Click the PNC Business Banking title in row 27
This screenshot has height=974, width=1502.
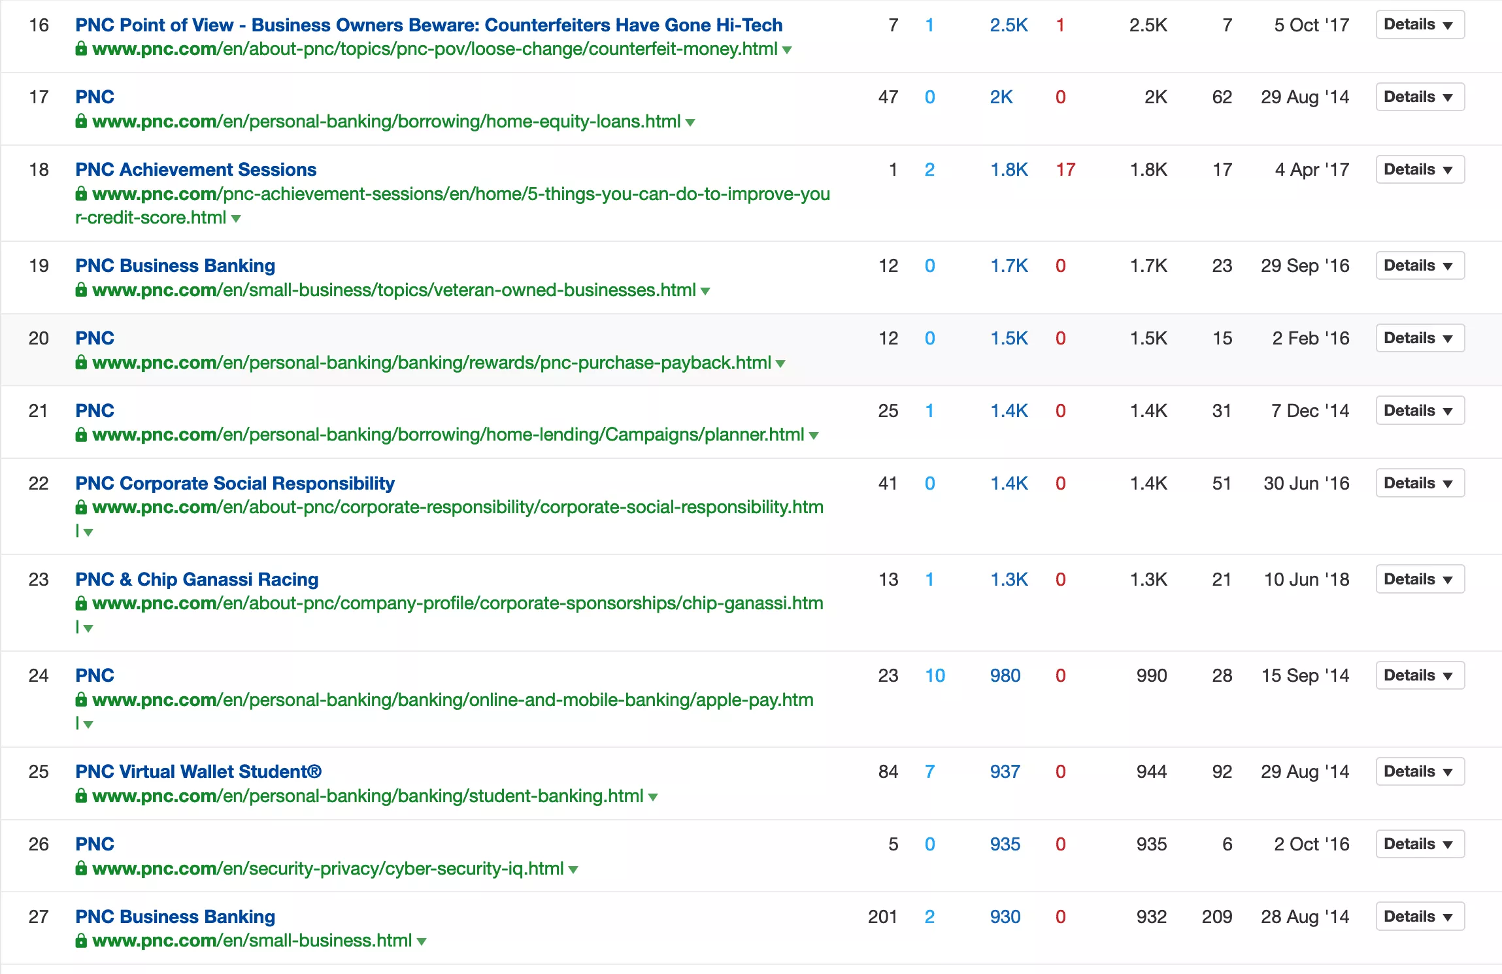click(175, 916)
